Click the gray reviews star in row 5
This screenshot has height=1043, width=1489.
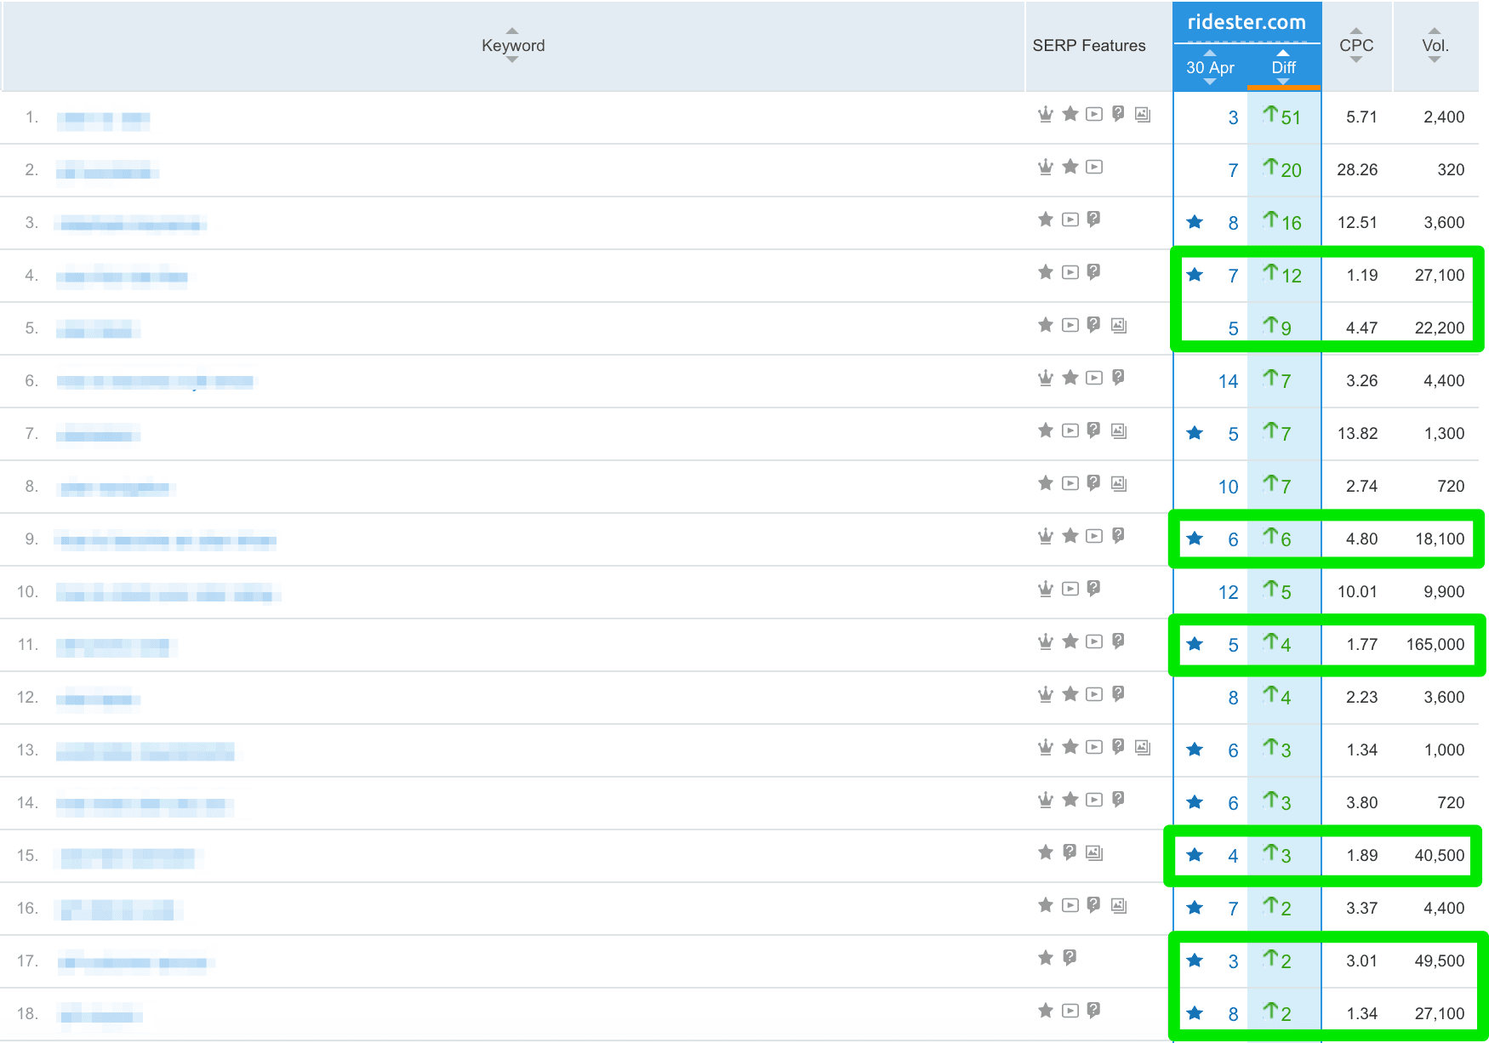[x=1046, y=325]
